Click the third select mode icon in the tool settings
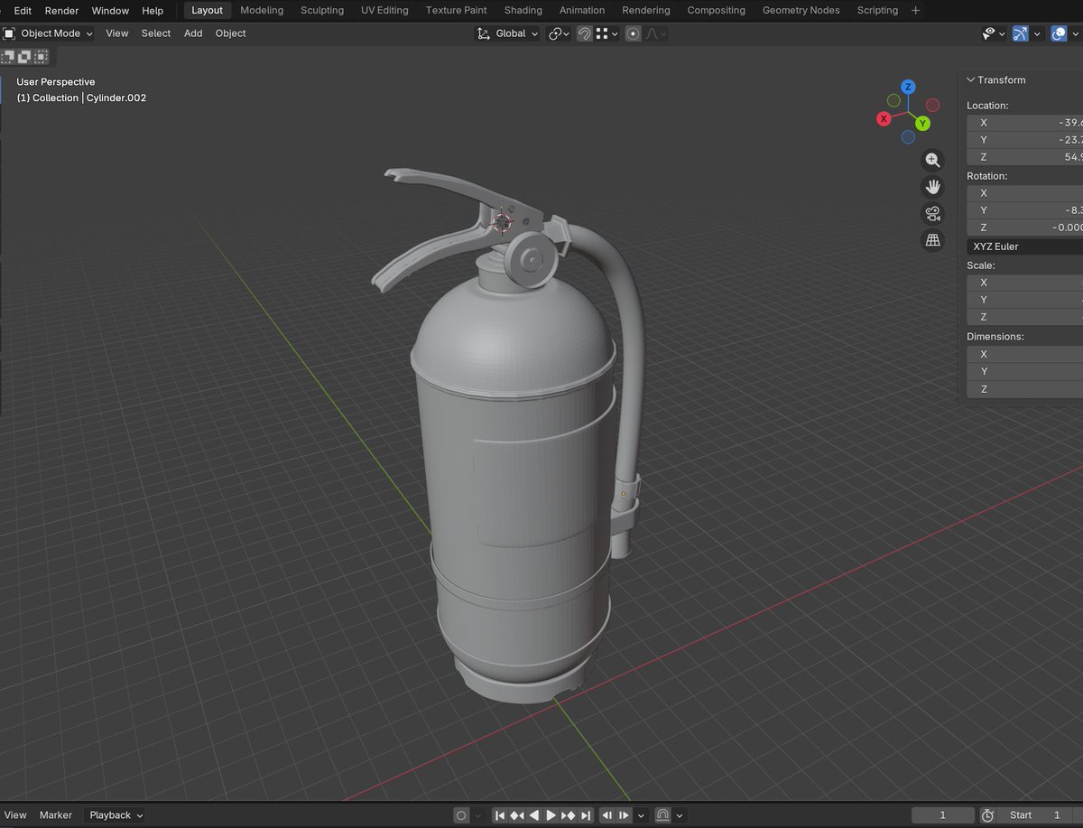 pyautogui.click(x=41, y=56)
